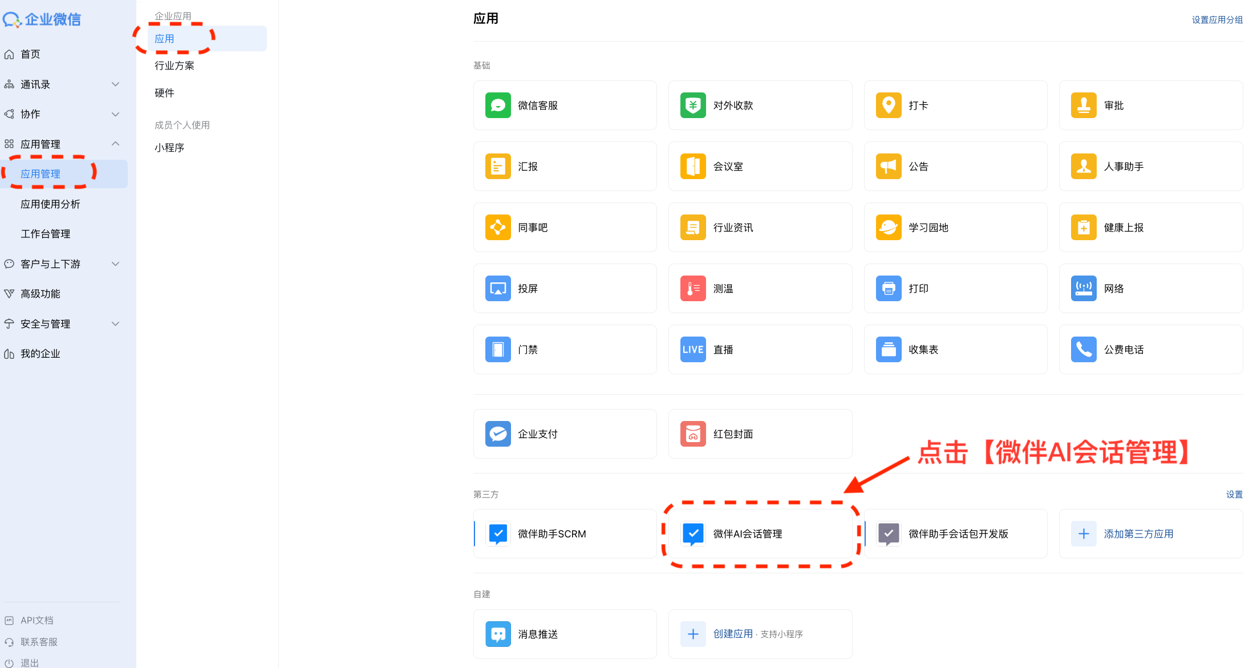Click the 审批 stamp icon
This screenshot has height=668, width=1249.
click(x=1084, y=106)
